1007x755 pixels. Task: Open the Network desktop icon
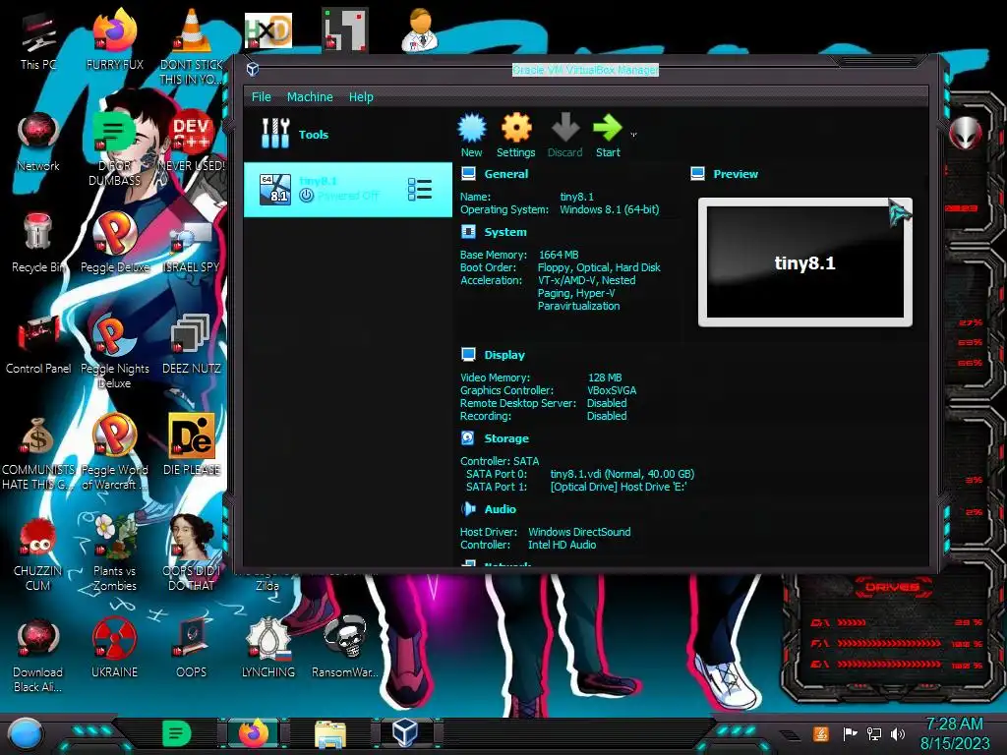coord(38,142)
